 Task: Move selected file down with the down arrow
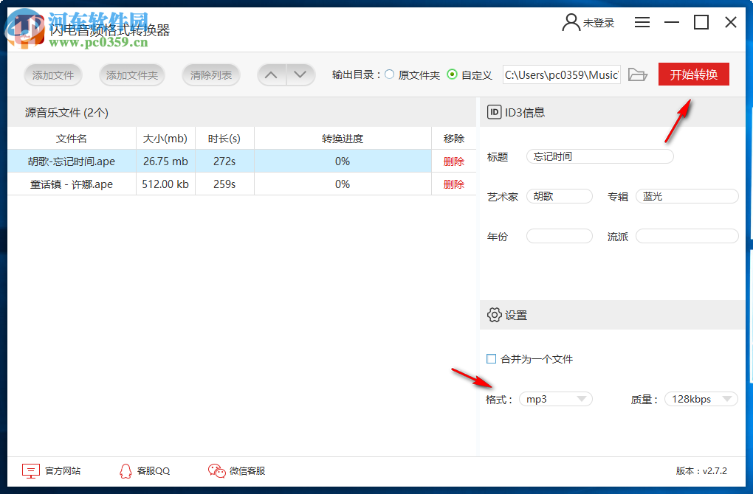tap(300, 74)
